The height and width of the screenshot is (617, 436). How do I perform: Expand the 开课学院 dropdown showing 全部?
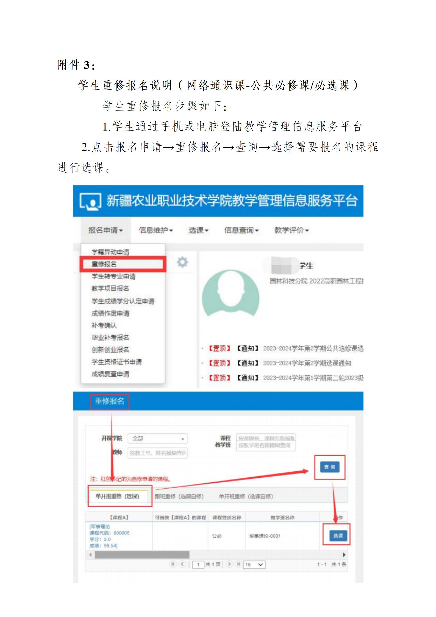(158, 438)
